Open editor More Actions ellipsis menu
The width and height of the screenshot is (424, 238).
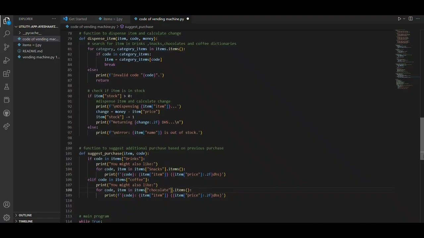418,19
